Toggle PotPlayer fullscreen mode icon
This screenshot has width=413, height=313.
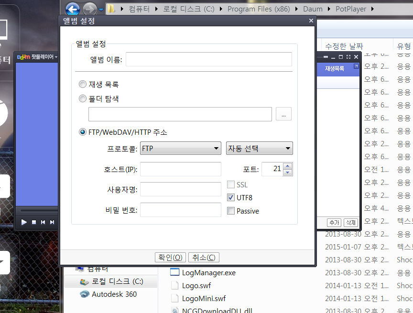click(x=348, y=57)
